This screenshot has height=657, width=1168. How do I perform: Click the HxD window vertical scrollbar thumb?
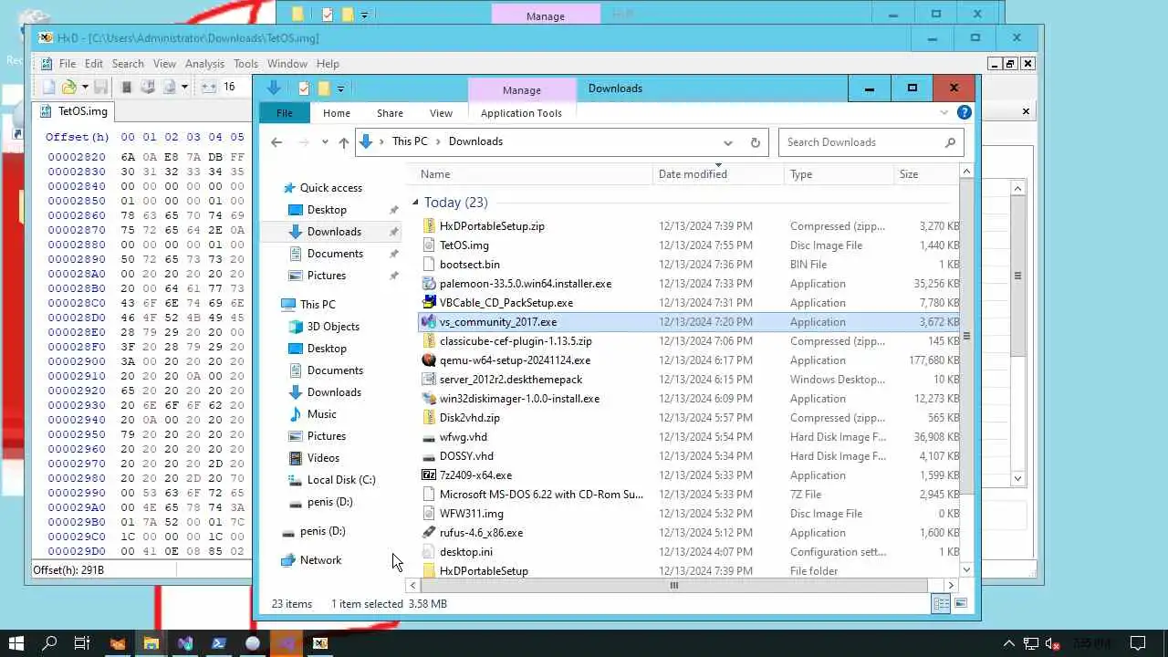(1018, 276)
